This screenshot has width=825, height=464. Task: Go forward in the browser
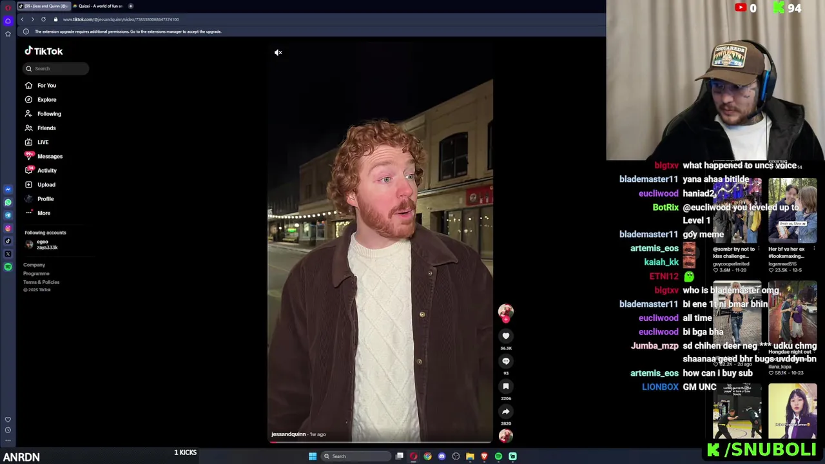(32, 19)
